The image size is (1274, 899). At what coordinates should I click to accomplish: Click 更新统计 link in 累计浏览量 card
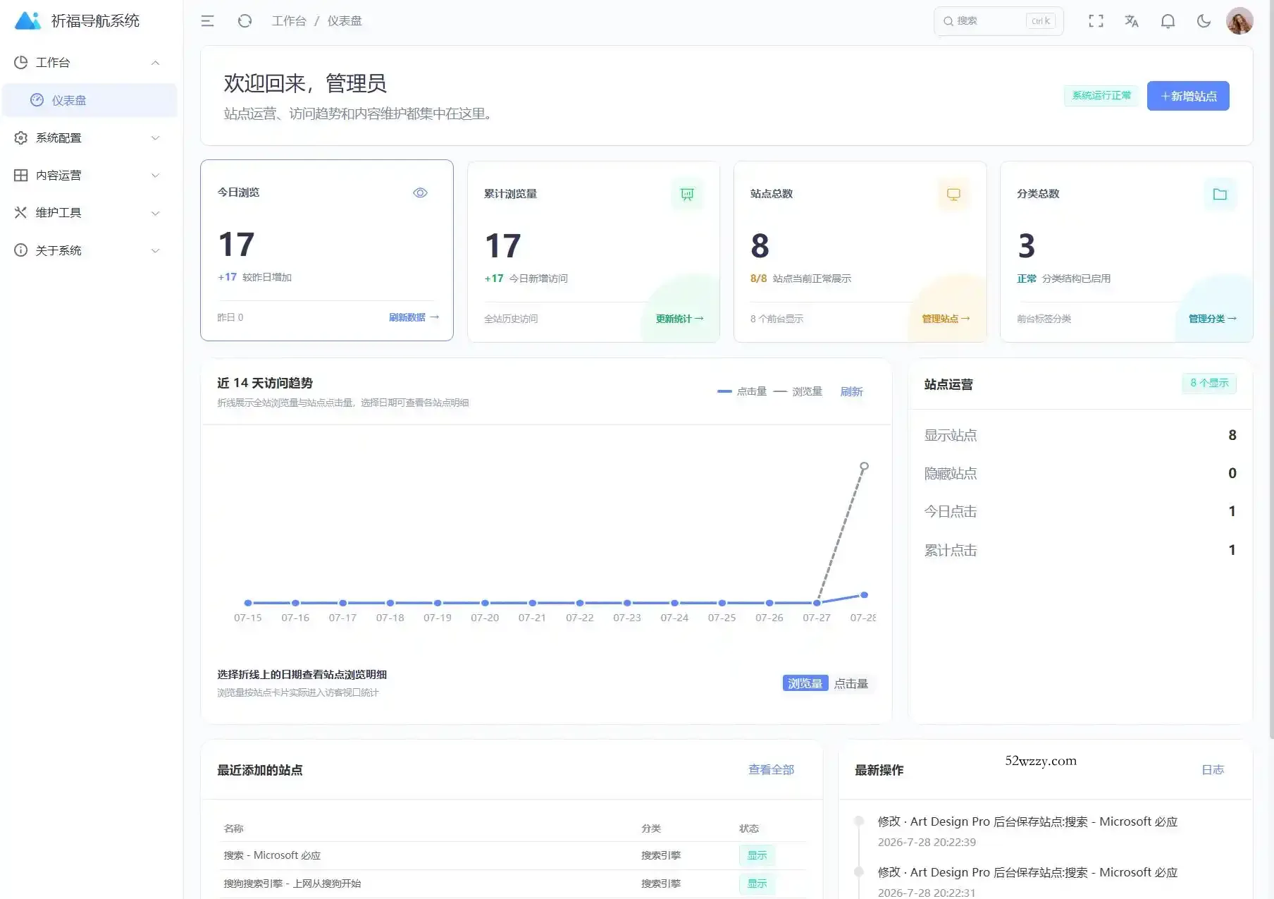click(679, 319)
